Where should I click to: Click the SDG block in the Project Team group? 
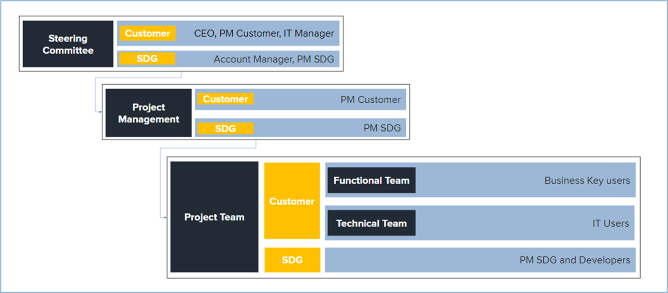[x=292, y=260]
